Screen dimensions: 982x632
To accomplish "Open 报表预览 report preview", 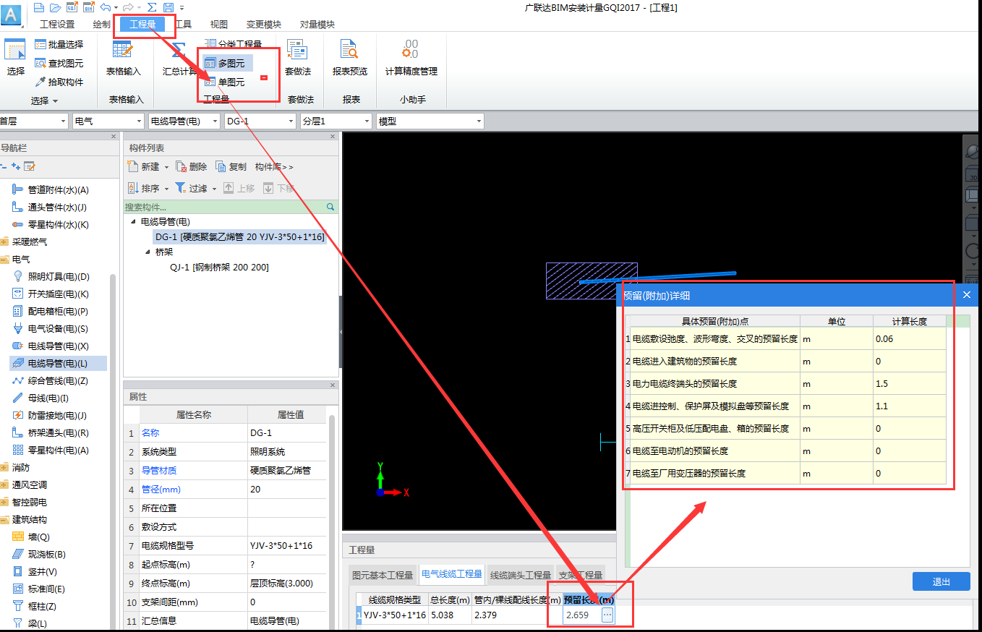I will click(x=350, y=57).
